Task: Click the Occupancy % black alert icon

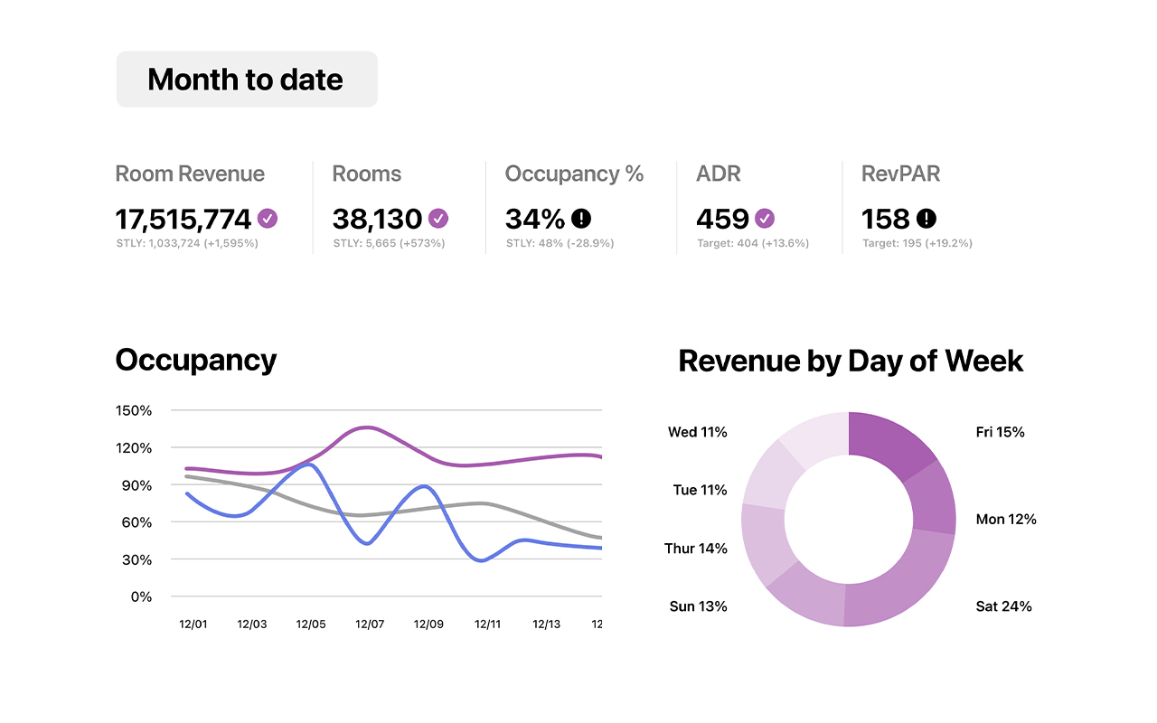Action: click(581, 219)
